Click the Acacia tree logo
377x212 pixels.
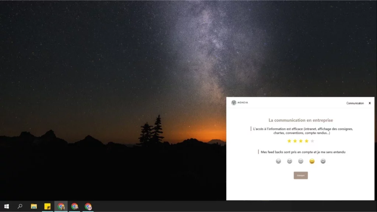tap(234, 103)
